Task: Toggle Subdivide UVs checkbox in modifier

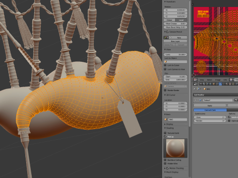Action: point(229,117)
